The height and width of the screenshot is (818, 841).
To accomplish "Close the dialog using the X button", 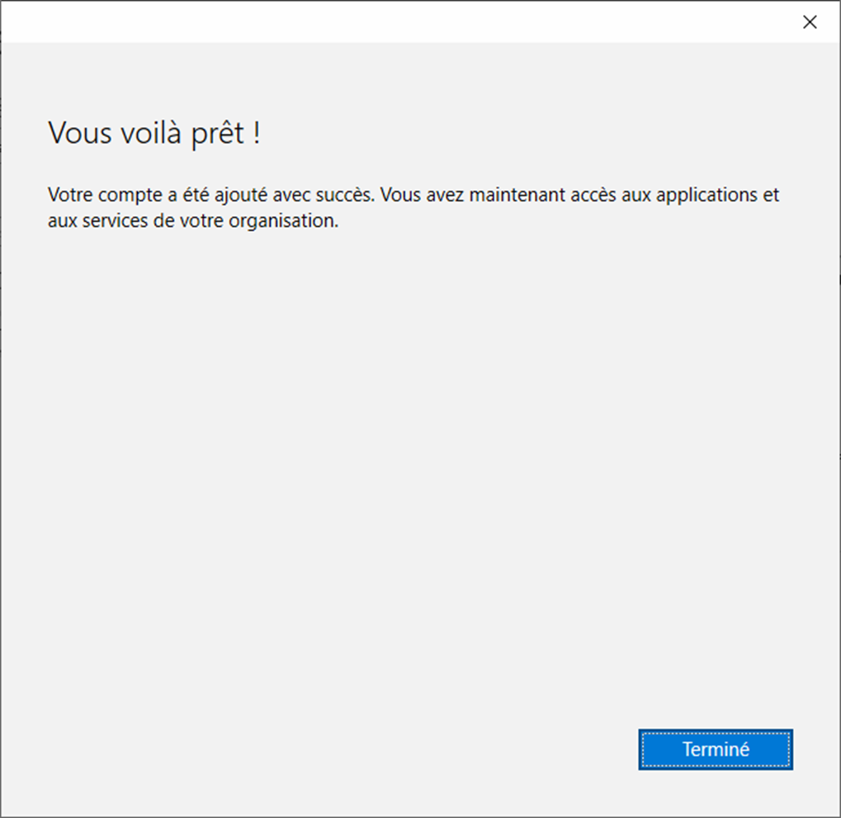I will (810, 22).
